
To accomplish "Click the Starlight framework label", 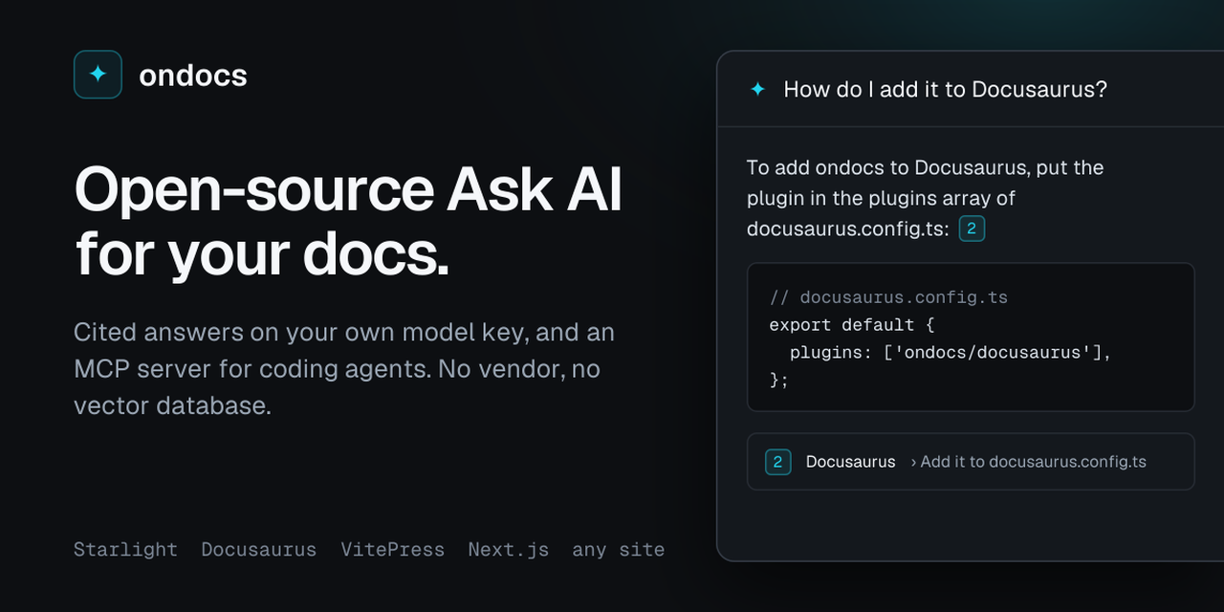I will tap(125, 550).
